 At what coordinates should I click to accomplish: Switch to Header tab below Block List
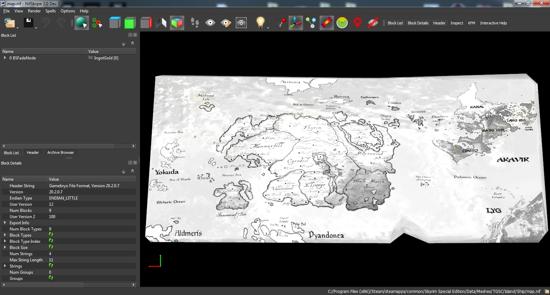pos(33,152)
